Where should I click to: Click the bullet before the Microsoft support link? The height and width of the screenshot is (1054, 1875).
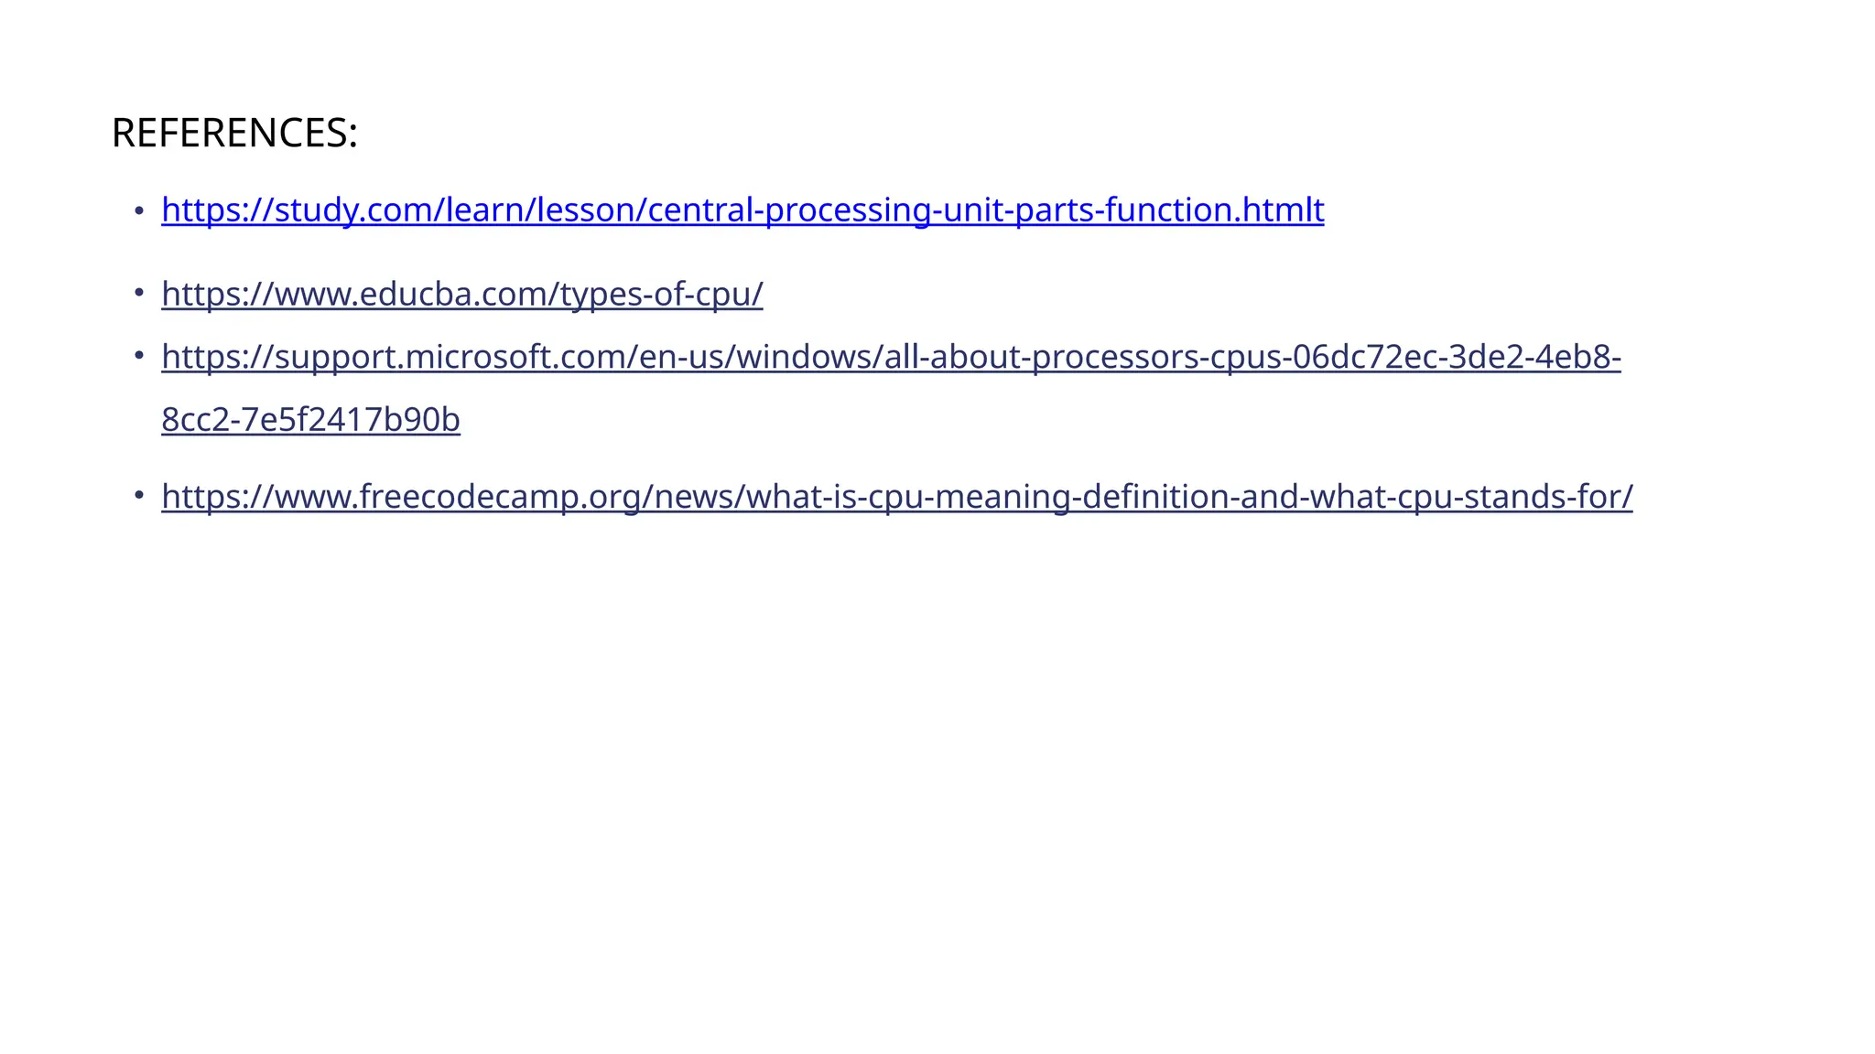[x=139, y=354]
